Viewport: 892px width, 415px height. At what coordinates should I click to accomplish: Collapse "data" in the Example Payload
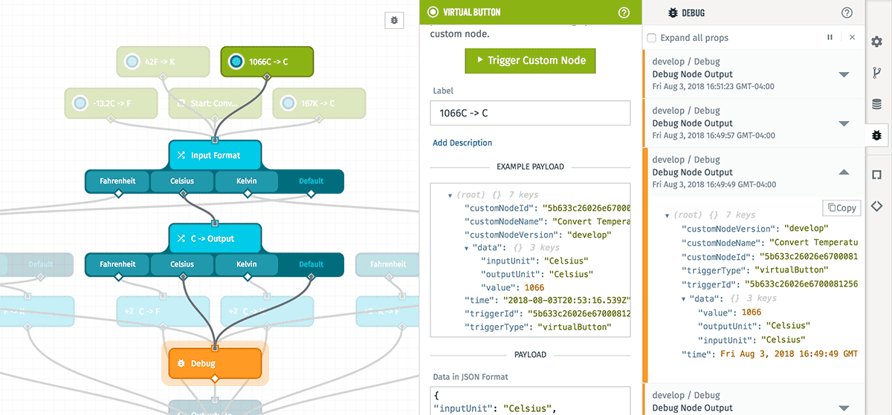point(467,248)
